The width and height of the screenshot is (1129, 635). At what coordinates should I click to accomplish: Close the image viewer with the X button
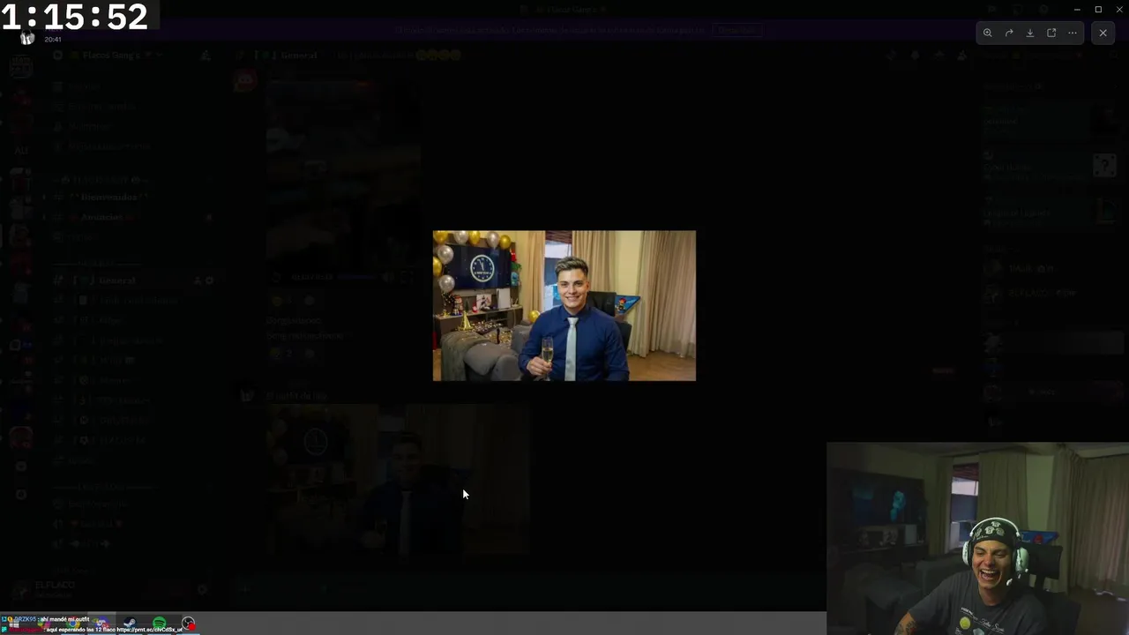(x=1103, y=33)
